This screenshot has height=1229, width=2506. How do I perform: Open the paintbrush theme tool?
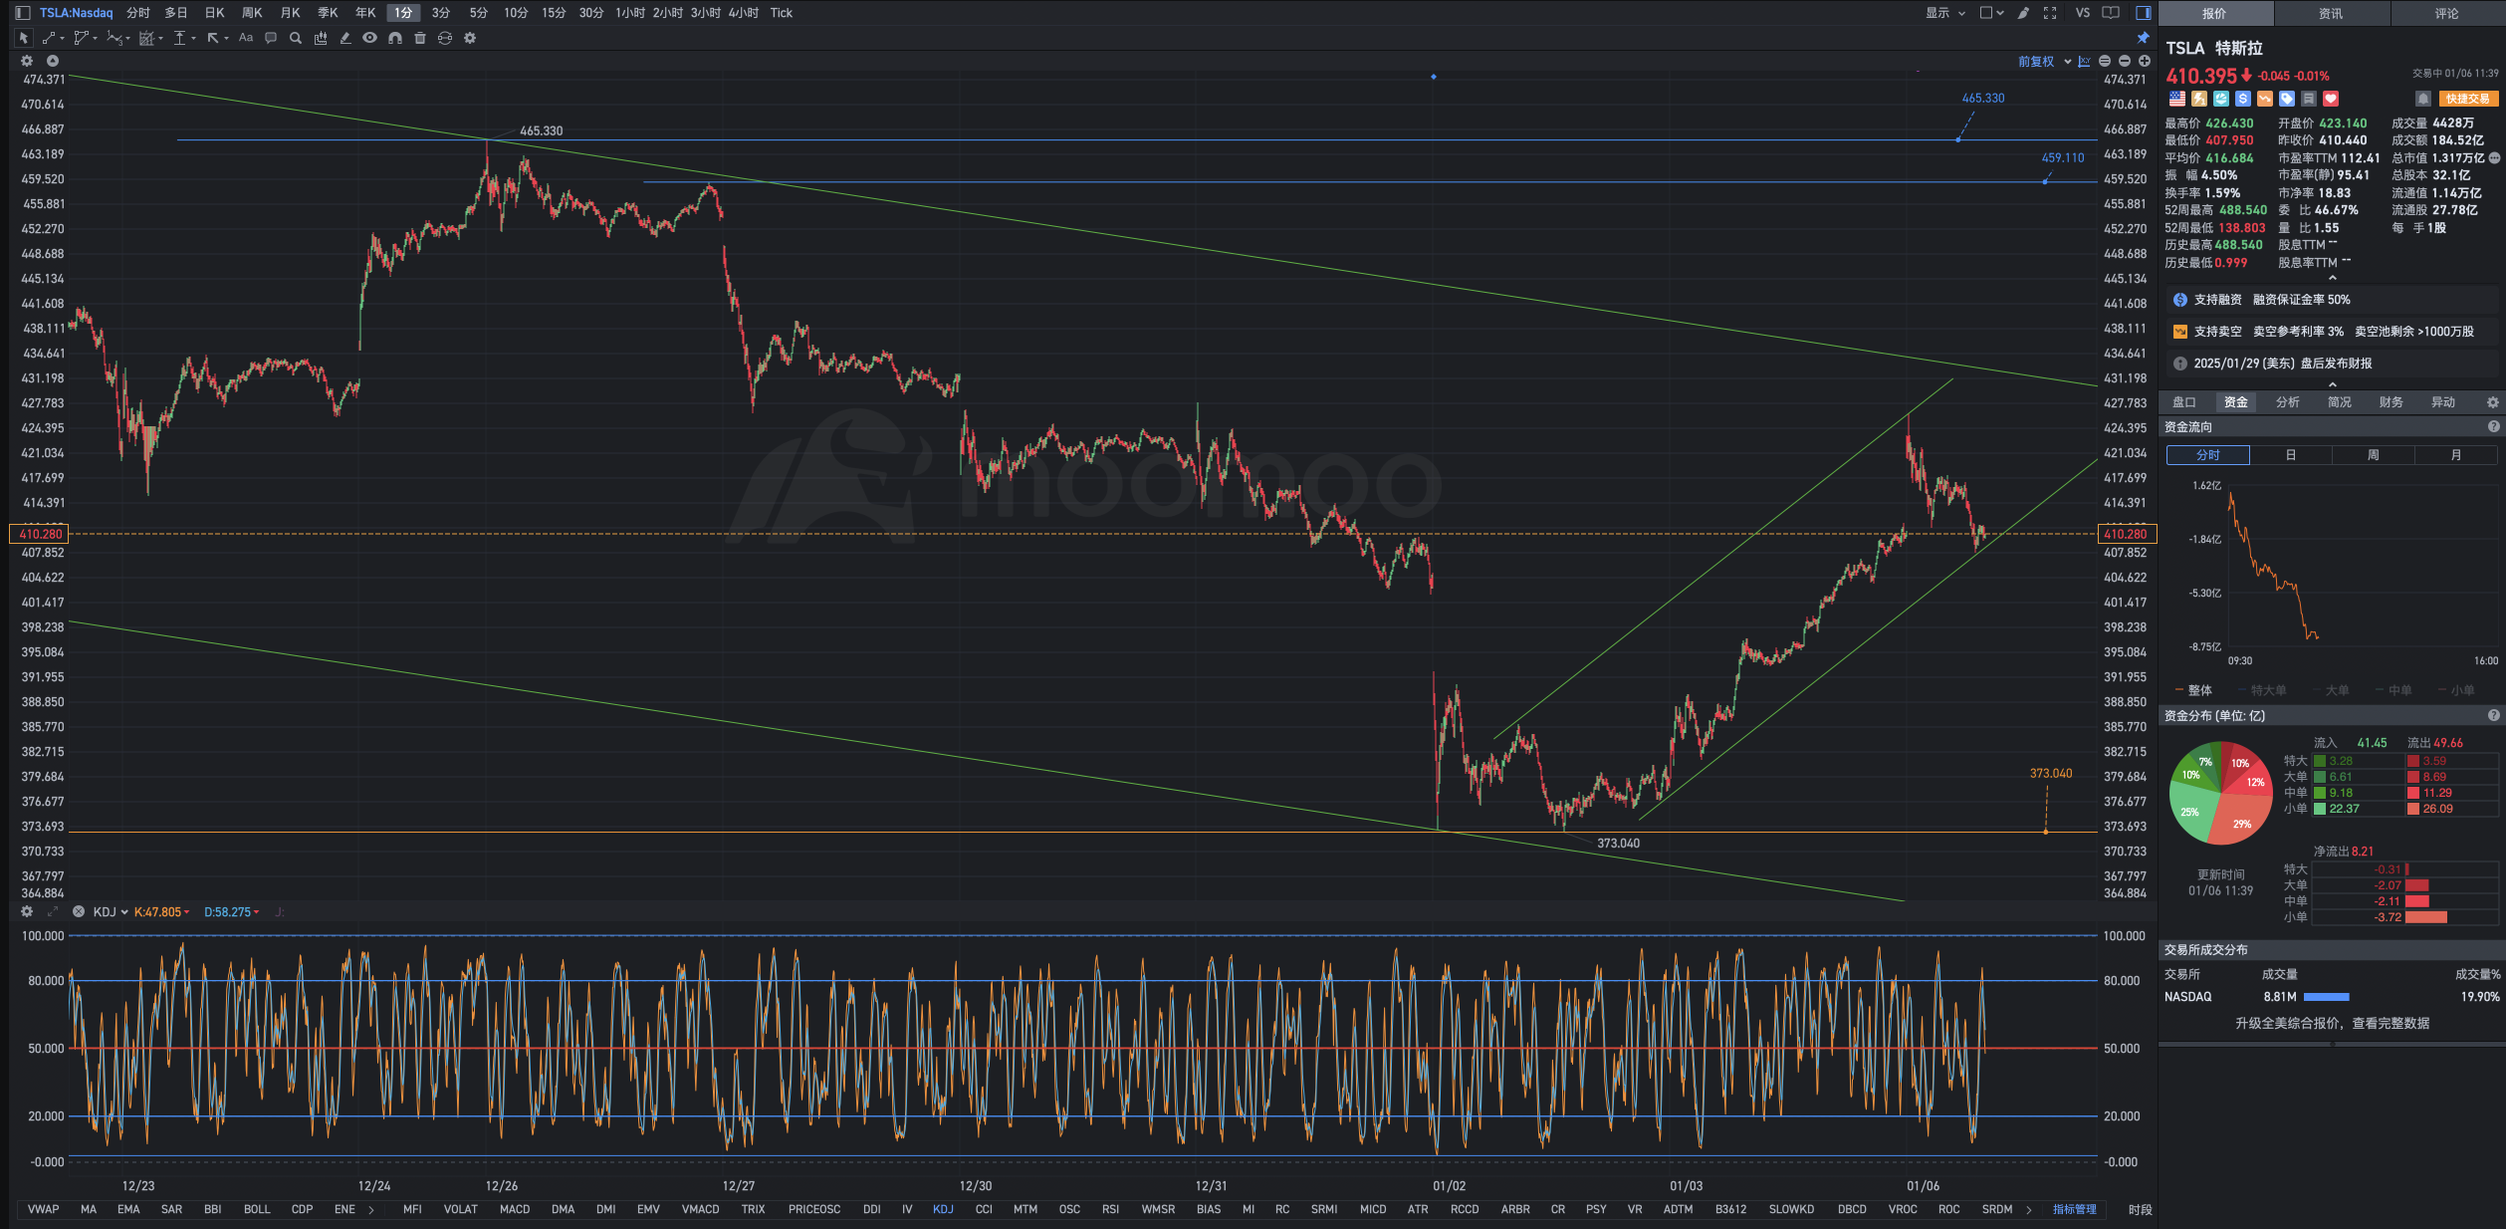2023,13
